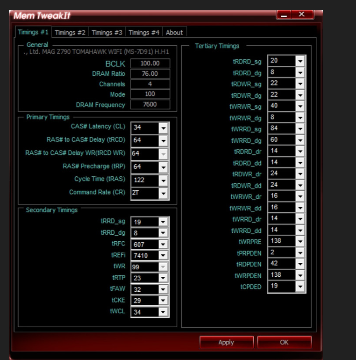Open the tFAW dropdown
Image resolution: width=356 pixels, height=360 pixels.
(163, 289)
